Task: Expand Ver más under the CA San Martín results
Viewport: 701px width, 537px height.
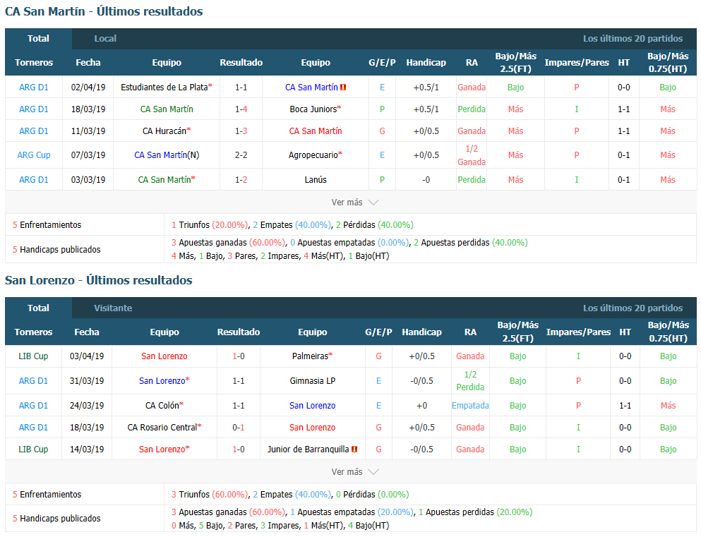Action: point(355,203)
